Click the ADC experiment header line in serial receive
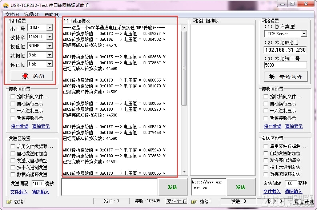Screen dimensions: 317x210 [x=114, y=28]
